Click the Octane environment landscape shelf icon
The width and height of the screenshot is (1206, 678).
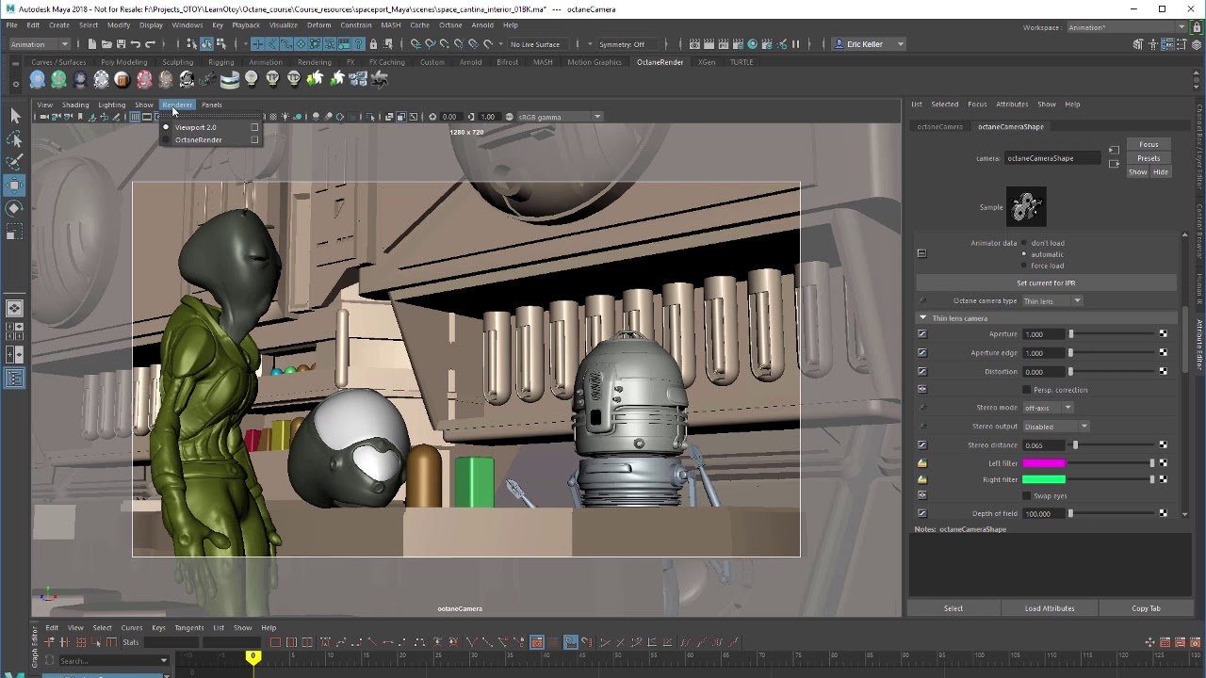229,80
